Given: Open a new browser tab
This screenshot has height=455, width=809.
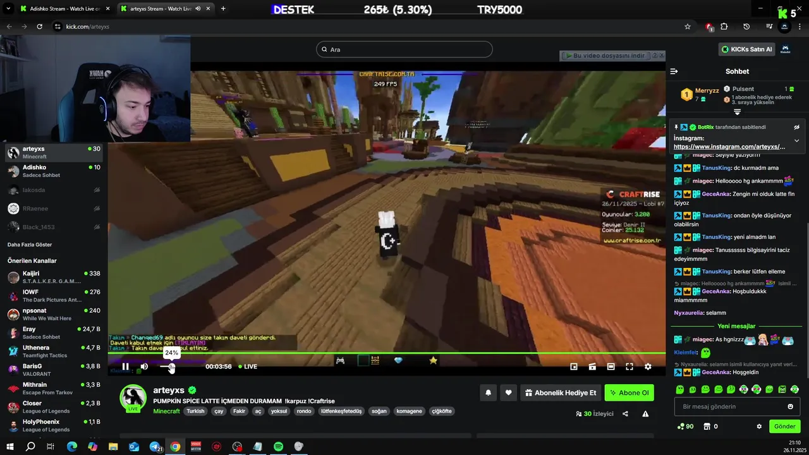Looking at the screenshot, I should click(x=223, y=9).
